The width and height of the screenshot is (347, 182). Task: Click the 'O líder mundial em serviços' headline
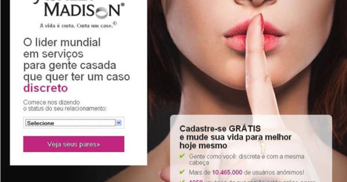tap(62, 48)
